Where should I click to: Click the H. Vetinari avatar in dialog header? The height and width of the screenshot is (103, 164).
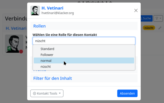coord(35,10)
